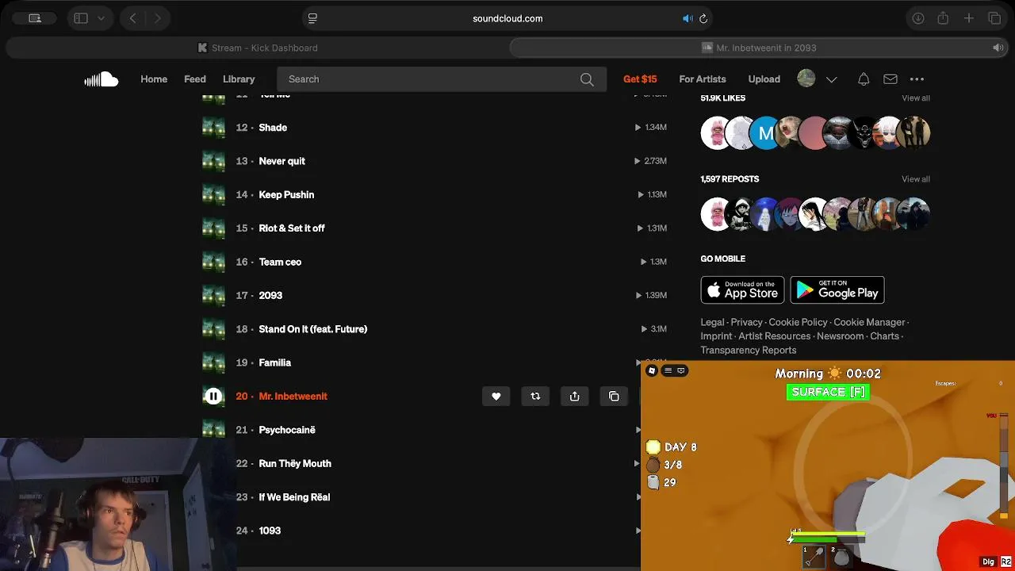Open Safari downloads icon
This screenshot has width=1015, height=571.
point(918,18)
